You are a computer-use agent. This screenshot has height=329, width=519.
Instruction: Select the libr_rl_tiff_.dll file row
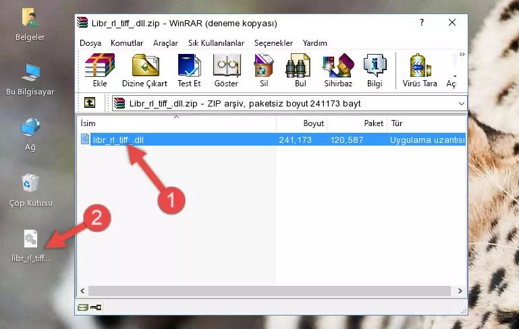tap(273, 140)
